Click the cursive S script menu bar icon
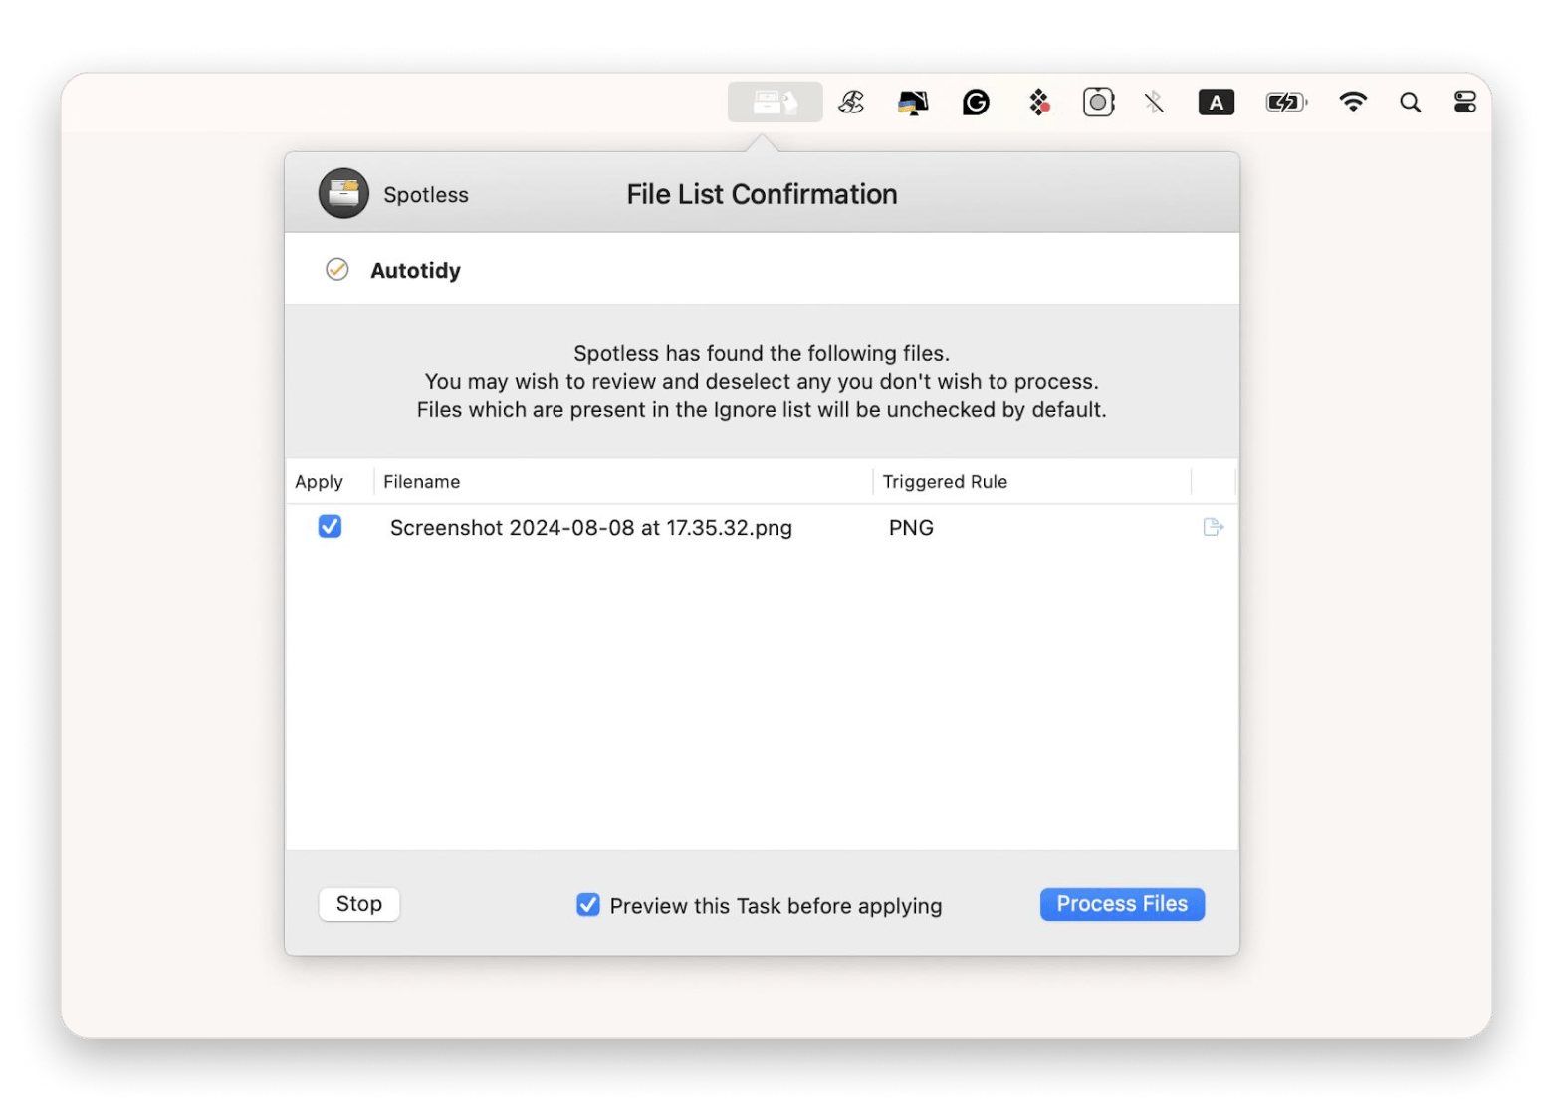Viewport: 1553px width, 1119px height. pos(851,102)
